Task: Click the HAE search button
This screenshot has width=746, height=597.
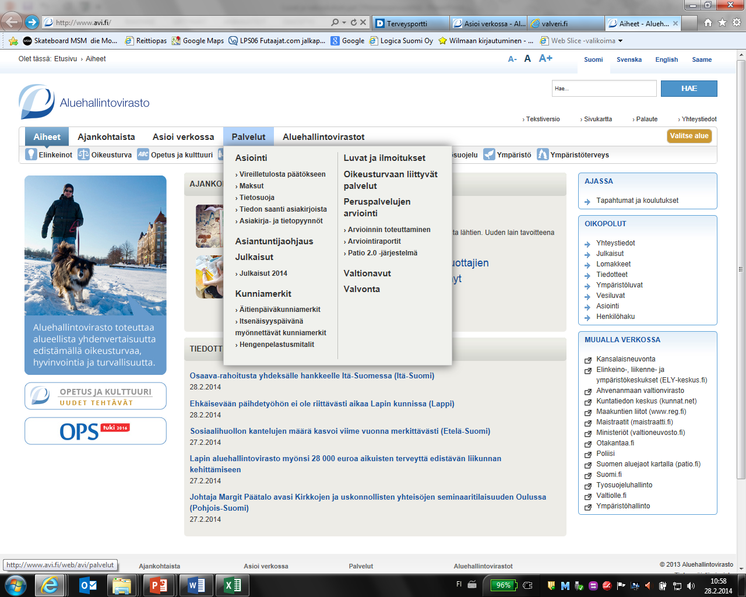Action: click(689, 89)
